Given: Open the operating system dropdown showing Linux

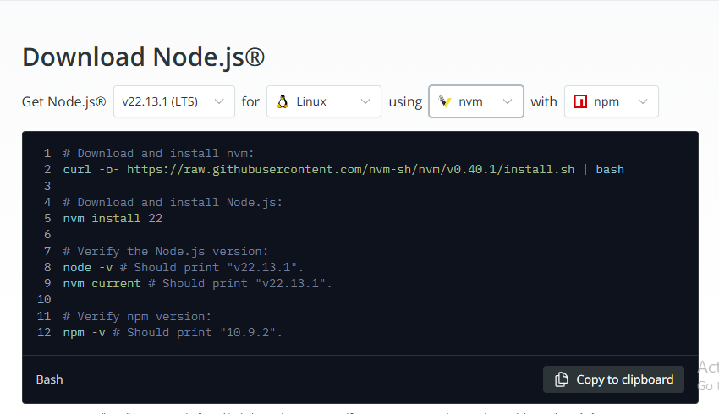Looking at the screenshot, I should (x=324, y=101).
